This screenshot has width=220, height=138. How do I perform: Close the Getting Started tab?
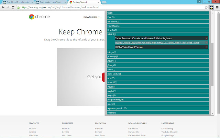click(x=98, y=2)
